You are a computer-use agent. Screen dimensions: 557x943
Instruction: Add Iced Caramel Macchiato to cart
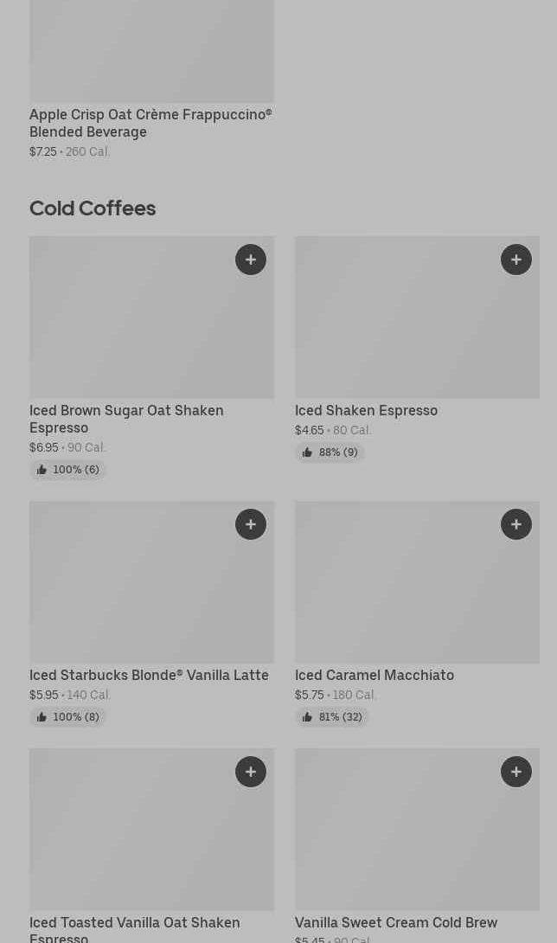[516, 524]
